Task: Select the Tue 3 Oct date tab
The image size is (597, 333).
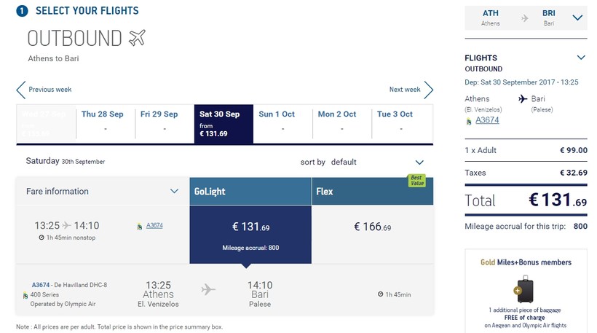Action: click(400, 121)
